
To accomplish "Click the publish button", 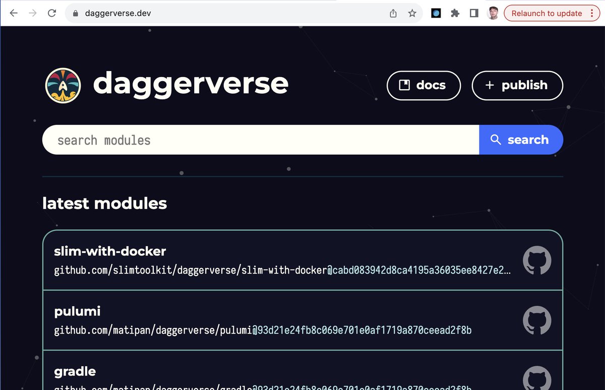I will click(517, 85).
